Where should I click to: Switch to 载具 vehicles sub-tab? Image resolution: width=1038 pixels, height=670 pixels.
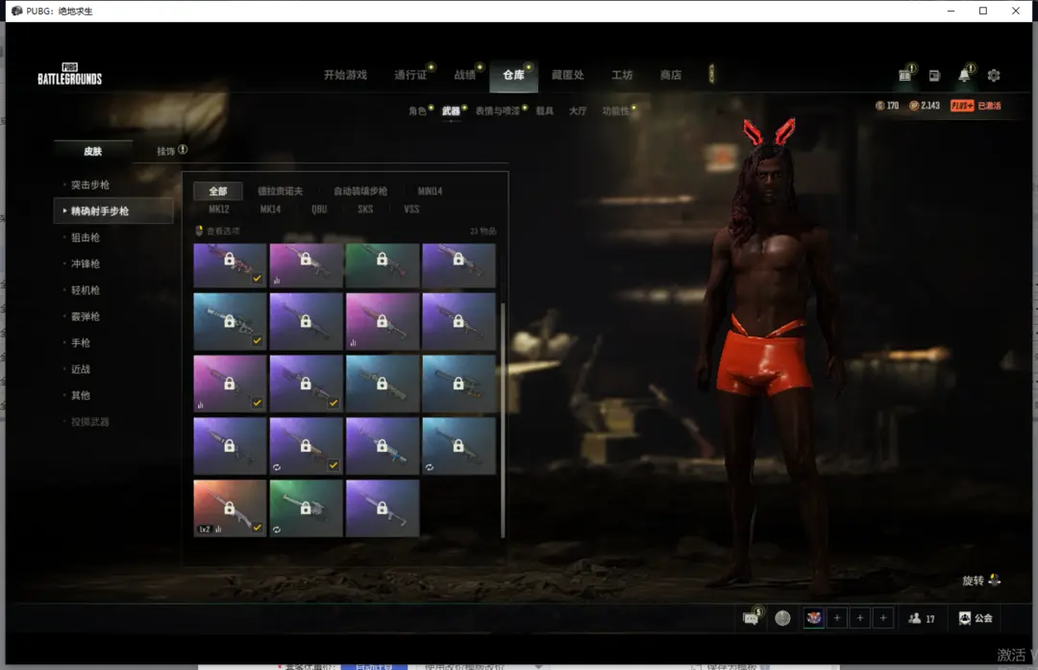(x=545, y=111)
